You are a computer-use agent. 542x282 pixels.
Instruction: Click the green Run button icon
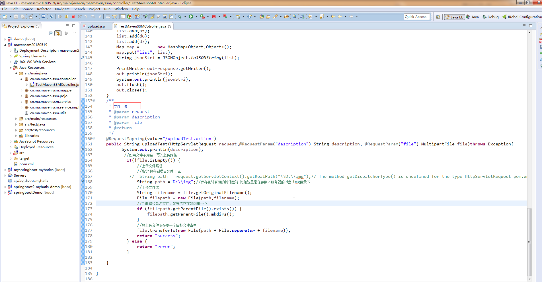coord(191,17)
